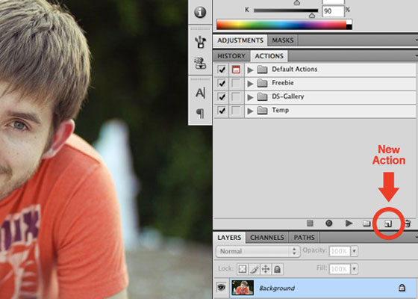Toggle dialog box for Temp set
The image size is (418, 299).
click(x=236, y=111)
